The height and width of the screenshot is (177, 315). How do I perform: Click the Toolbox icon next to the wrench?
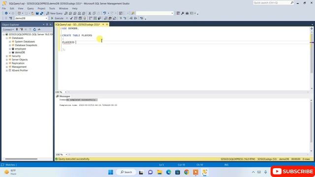(x=187, y=13)
